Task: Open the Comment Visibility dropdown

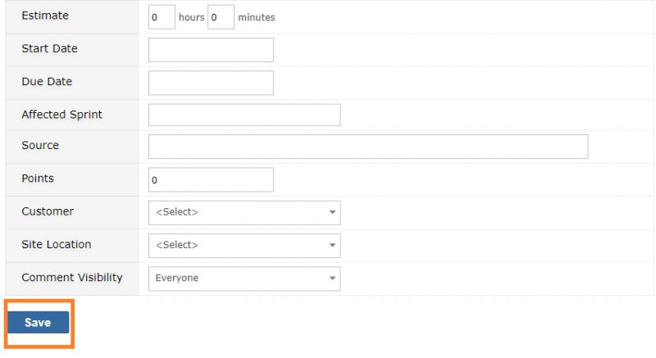Action: coord(244,279)
